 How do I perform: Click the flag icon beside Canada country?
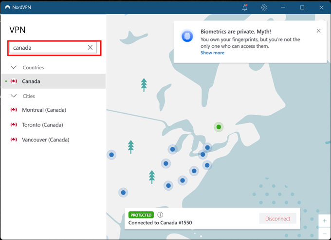[14, 81]
